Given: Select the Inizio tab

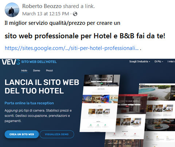Looking at the screenshot, I should (x=24, y=71).
